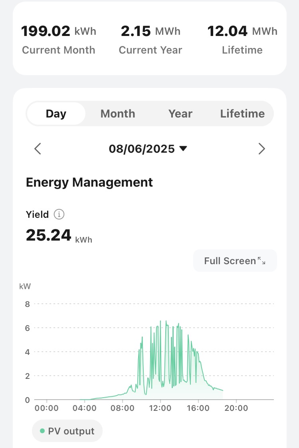Click the expand arrows icon beside Full Screen
The image size is (299, 448).
(x=261, y=261)
